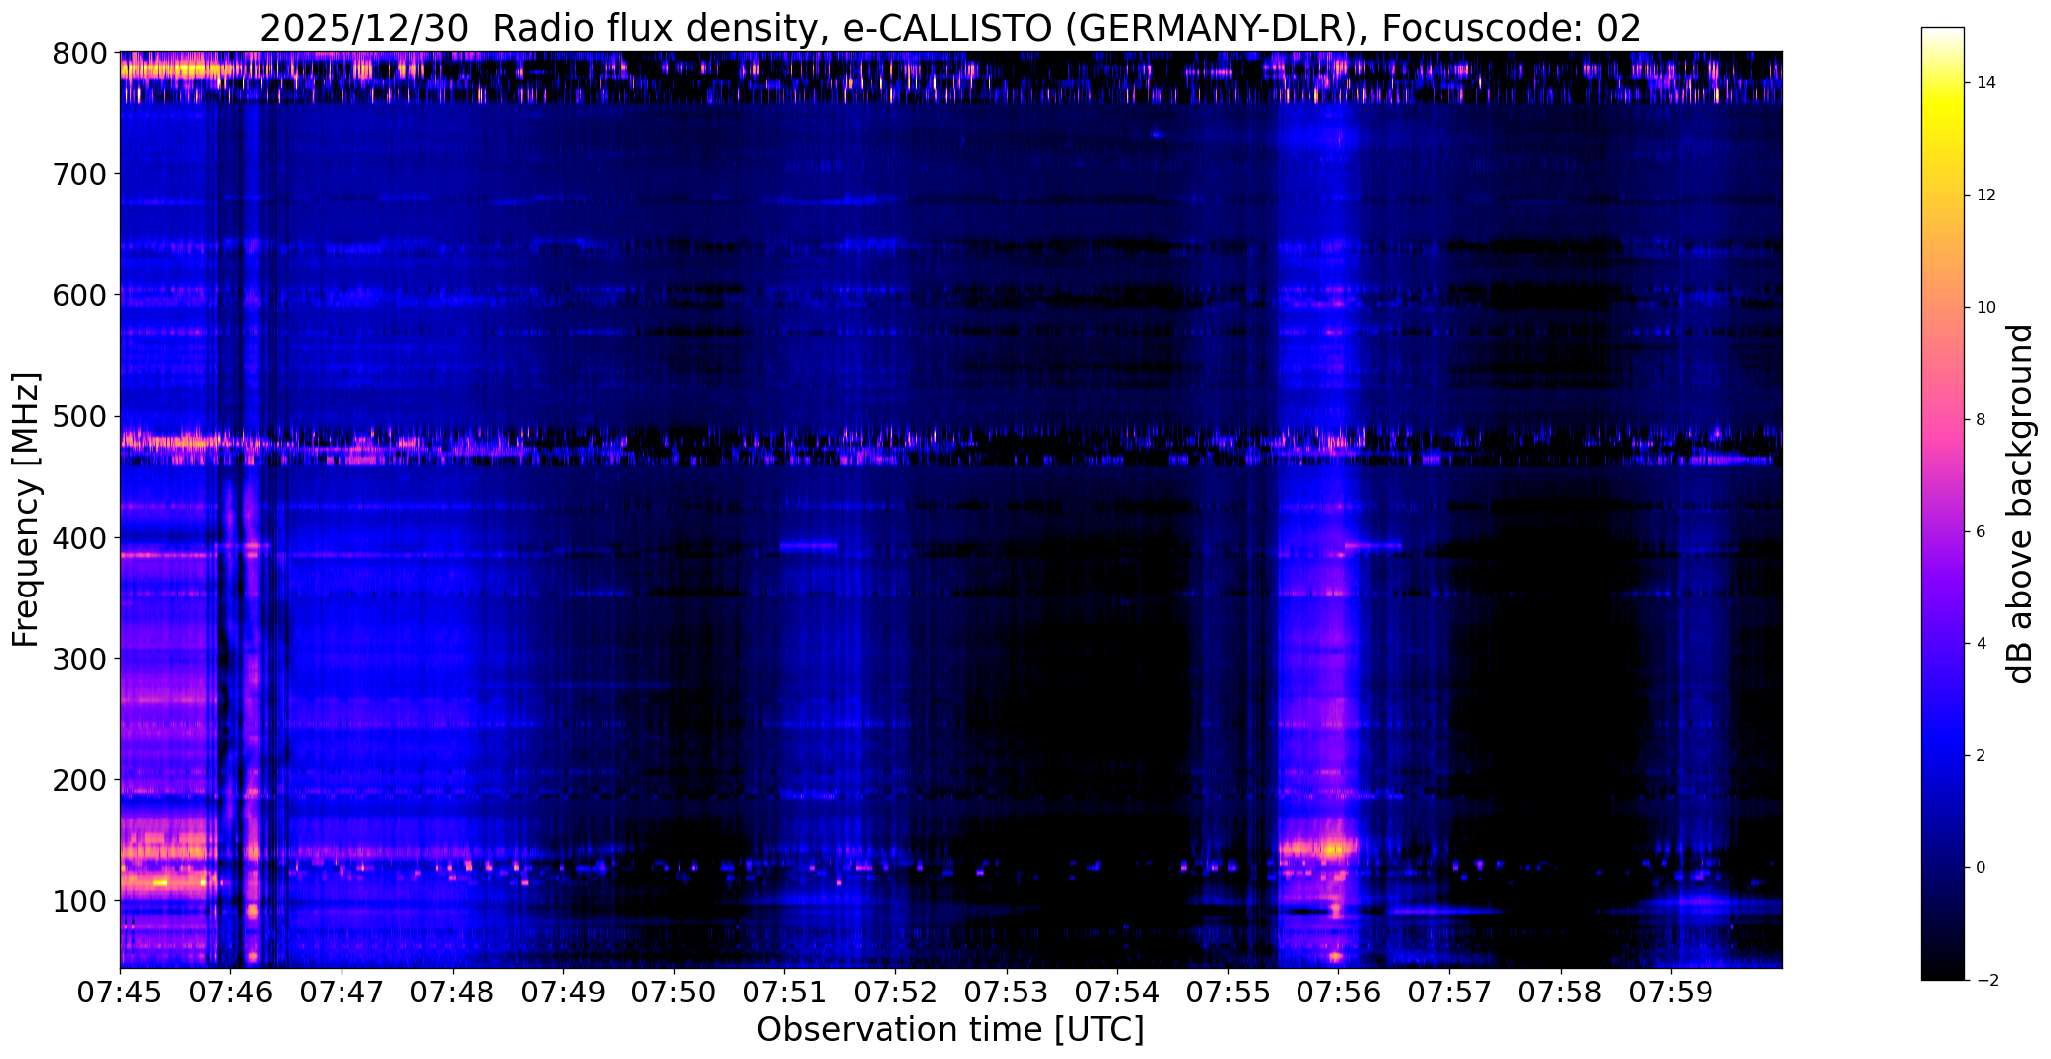
Task: Click the 500 frequency tick label
Action: coord(77,416)
